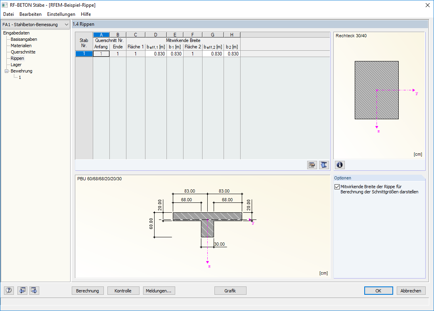The width and height of the screenshot is (434, 311).
Task: Disable 'Mitwirkende Breite der Rippe' display option
Action: 337,187
